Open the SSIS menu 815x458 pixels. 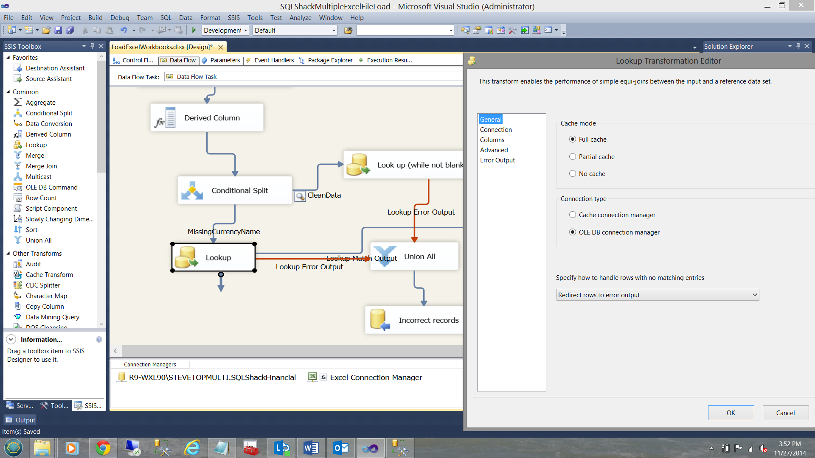(233, 18)
